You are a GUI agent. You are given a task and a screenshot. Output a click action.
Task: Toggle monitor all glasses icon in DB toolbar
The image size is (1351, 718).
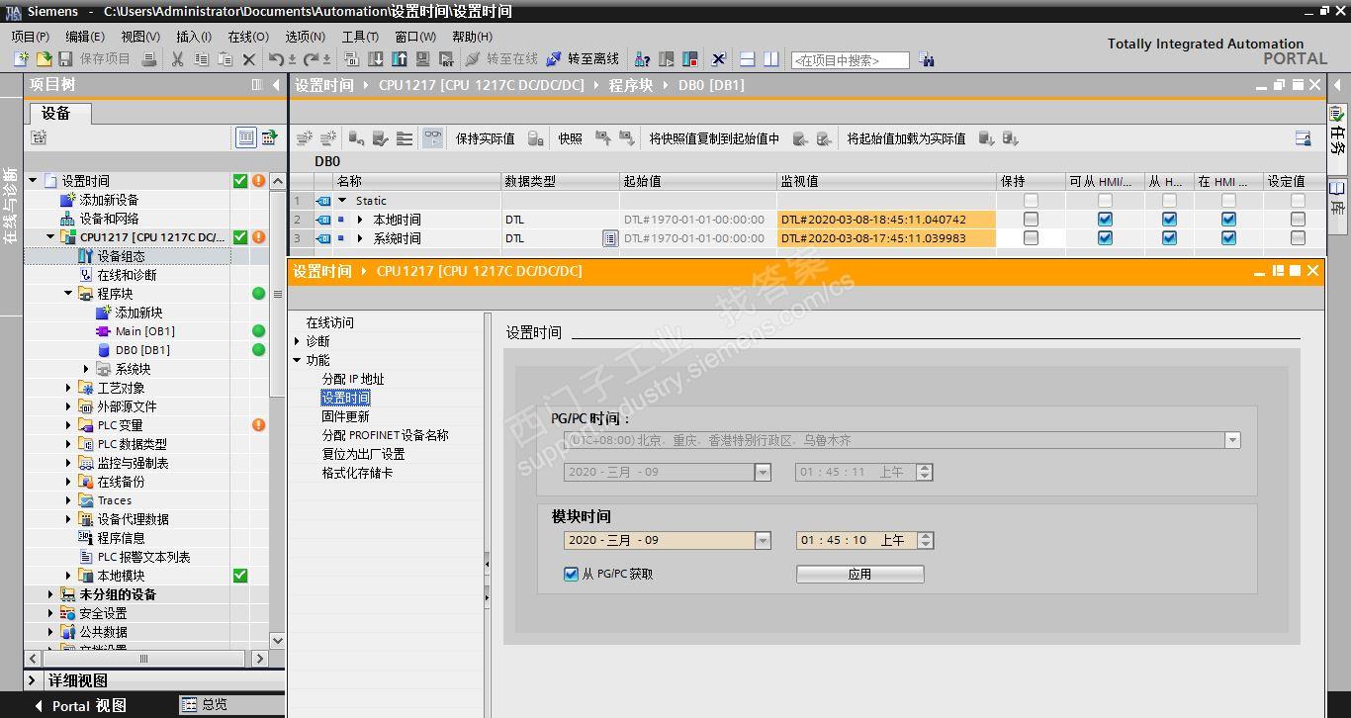[432, 138]
